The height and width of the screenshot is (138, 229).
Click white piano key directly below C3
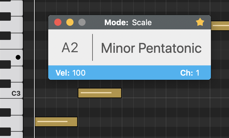tap(11, 107)
